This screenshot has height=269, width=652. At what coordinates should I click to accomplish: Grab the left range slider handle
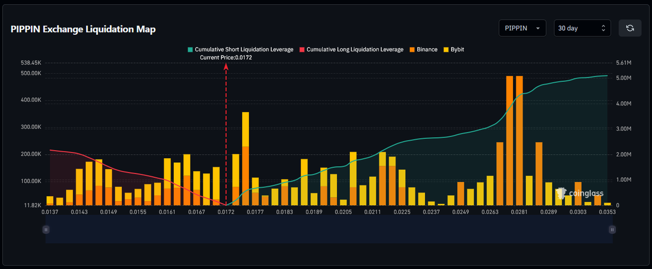pos(46,229)
